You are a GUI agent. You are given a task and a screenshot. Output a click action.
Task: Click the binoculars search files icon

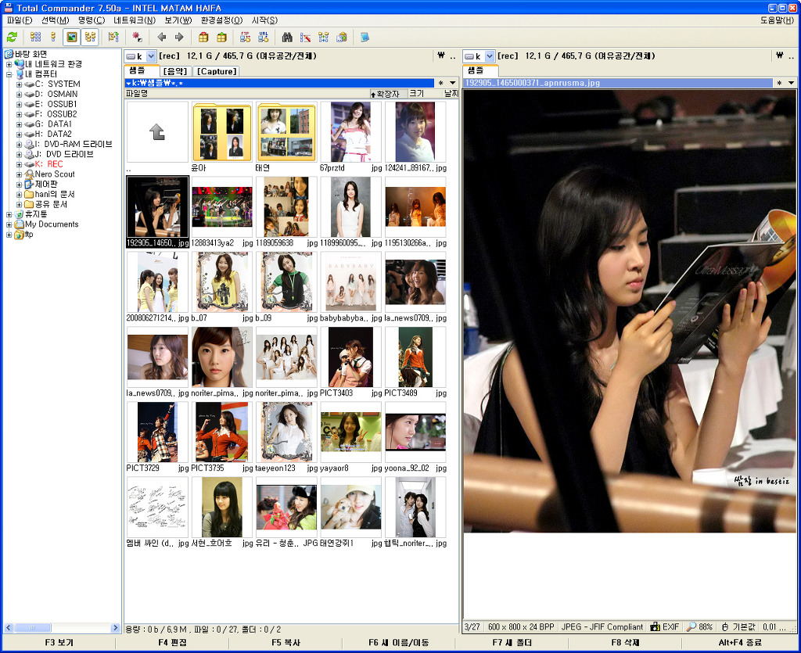(x=287, y=37)
